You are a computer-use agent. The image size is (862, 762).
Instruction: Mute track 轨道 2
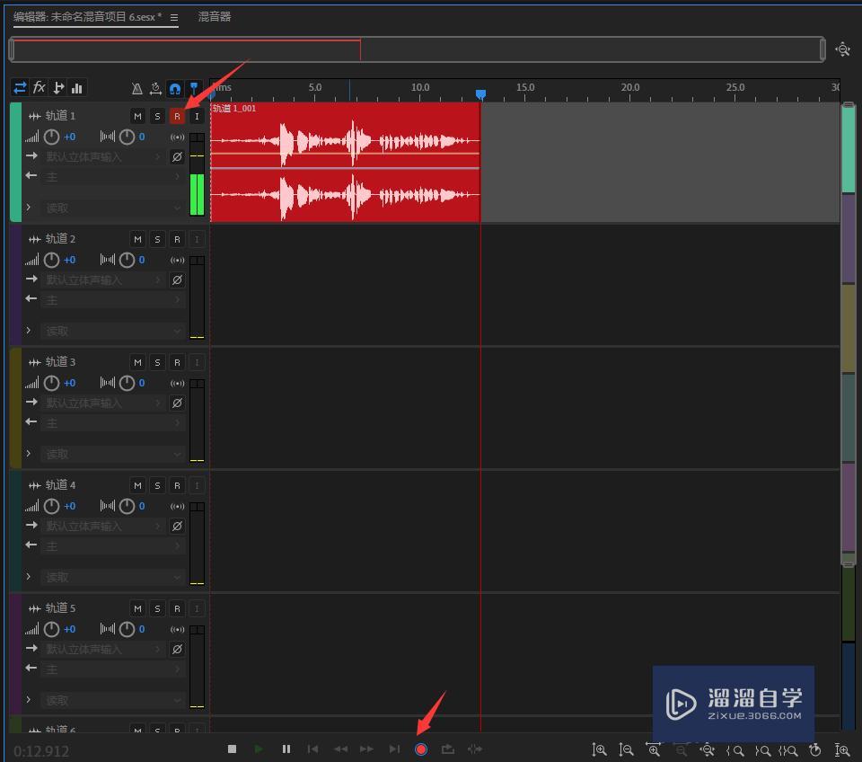coord(137,239)
